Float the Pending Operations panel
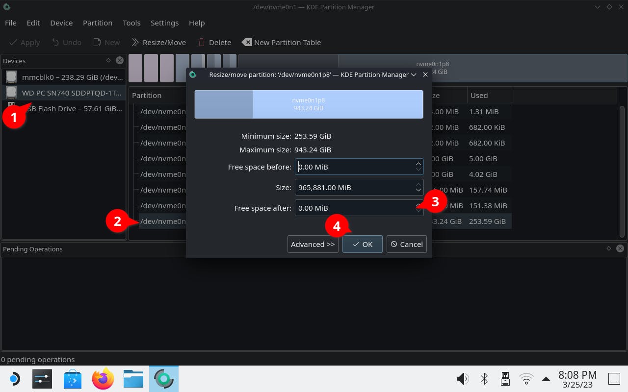 (609, 248)
